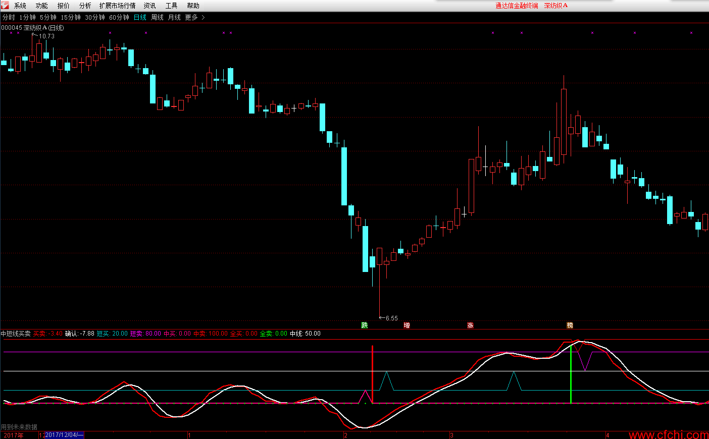This screenshot has height=439, width=709.
Task: Open the 资讯 menu
Action: click(150, 6)
